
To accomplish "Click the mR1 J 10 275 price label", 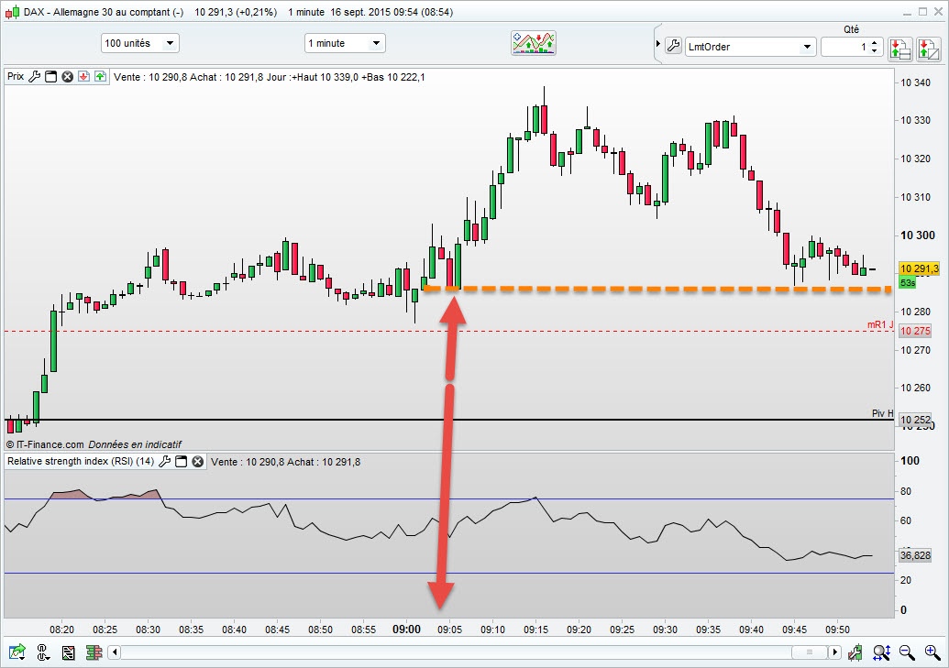I will 914,331.
